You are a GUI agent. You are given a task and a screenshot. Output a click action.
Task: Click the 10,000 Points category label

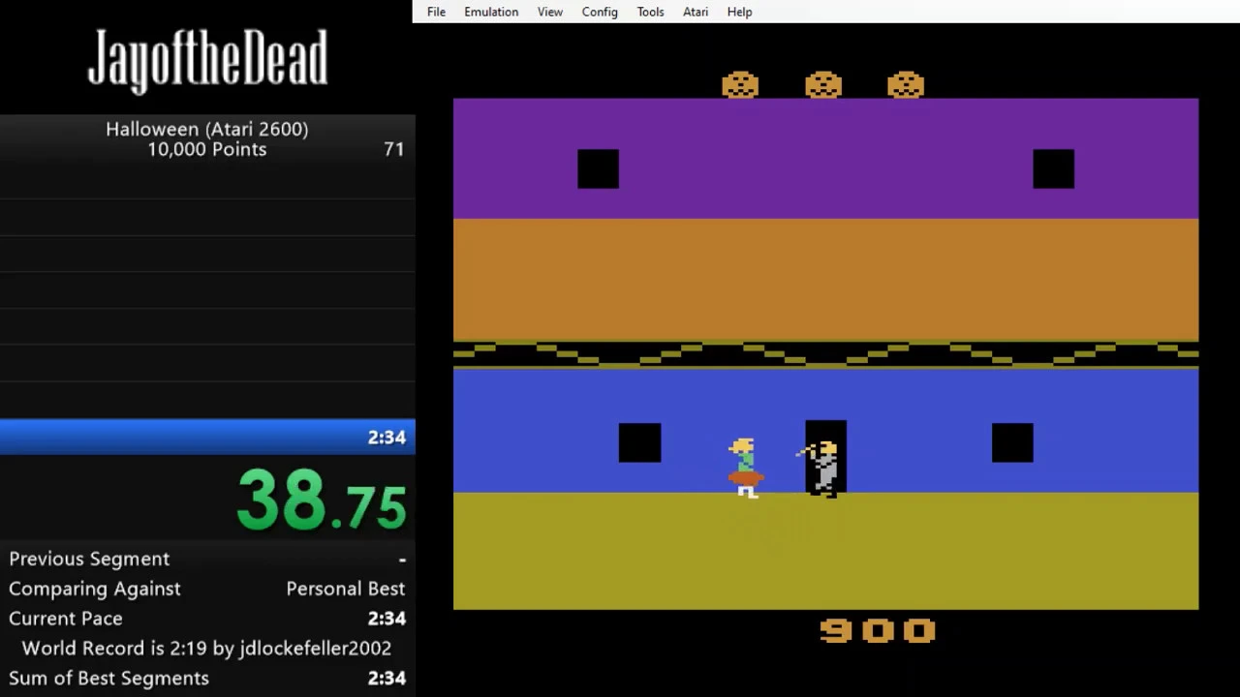coord(207,149)
